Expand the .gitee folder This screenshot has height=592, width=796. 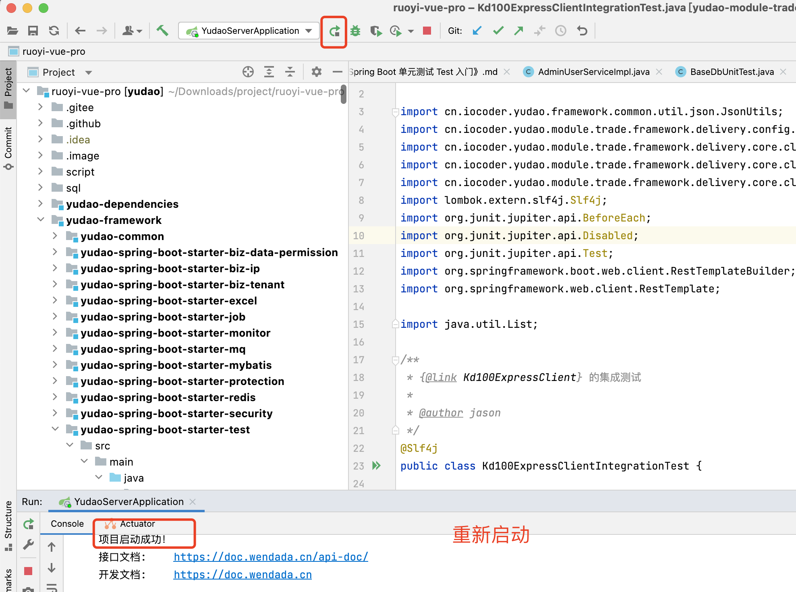(40, 107)
